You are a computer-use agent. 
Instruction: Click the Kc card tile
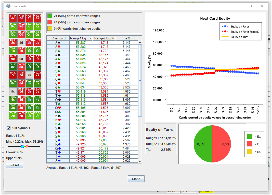tap(13, 26)
